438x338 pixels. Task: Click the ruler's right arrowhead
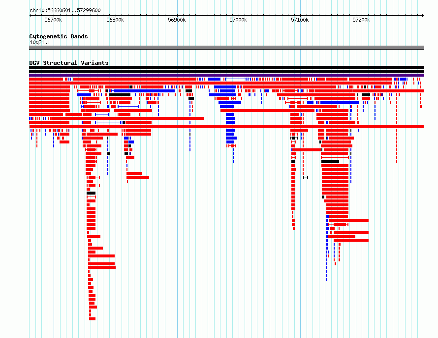pyautogui.click(x=423, y=15)
